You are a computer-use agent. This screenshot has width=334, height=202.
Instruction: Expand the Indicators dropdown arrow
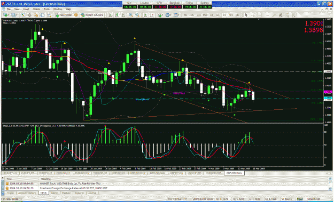point(163,15)
